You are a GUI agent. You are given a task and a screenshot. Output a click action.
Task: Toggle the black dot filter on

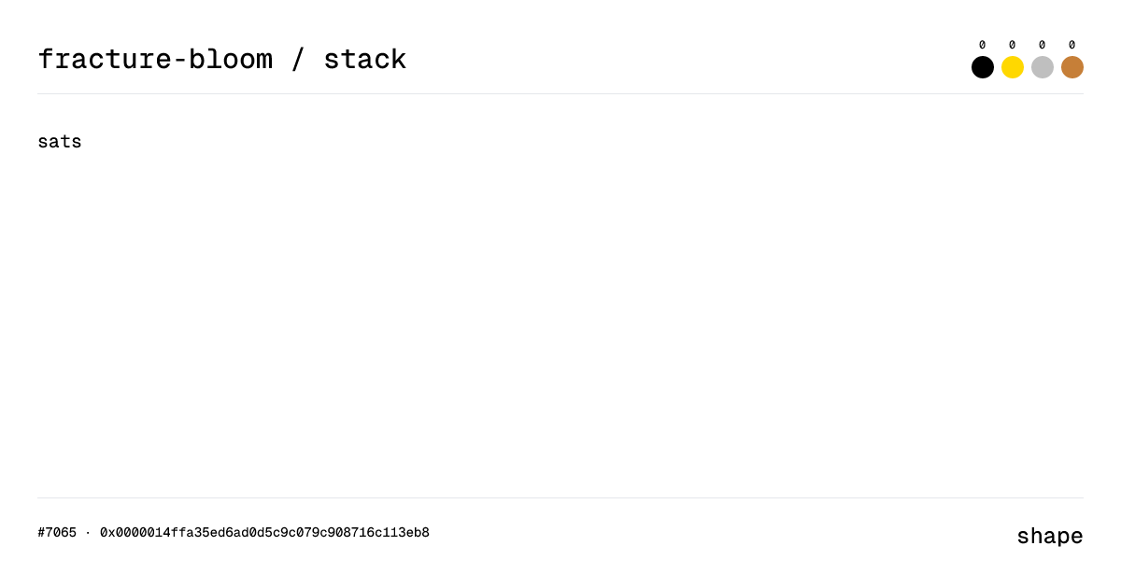point(983,67)
